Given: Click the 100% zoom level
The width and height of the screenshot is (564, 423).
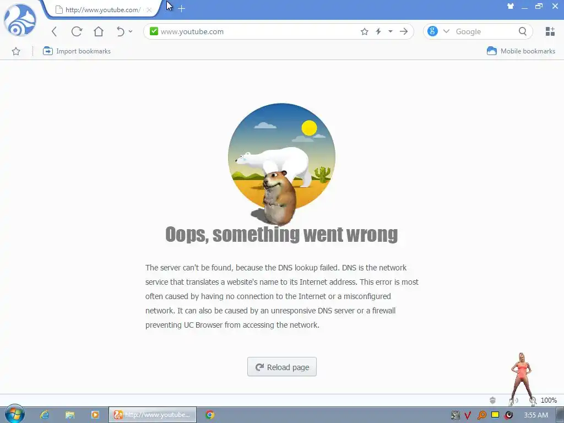Looking at the screenshot, I should (549, 400).
